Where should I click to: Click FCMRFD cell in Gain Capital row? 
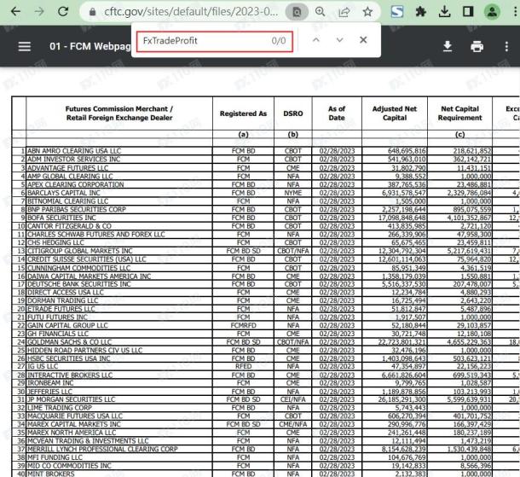243,326
